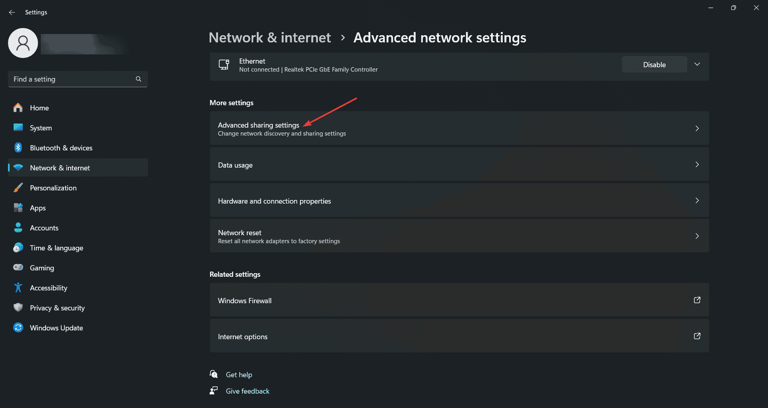The width and height of the screenshot is (768, 408).
Task: Click the Bluetooth & devices icon
Action: (18, 148)
